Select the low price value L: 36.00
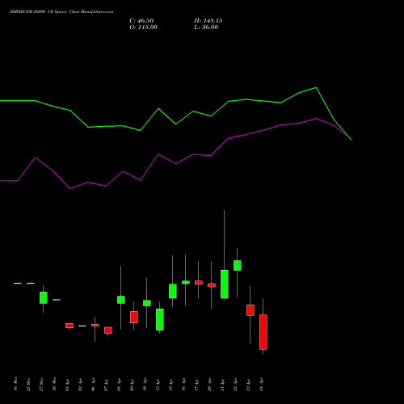 (x=206, y=27)
